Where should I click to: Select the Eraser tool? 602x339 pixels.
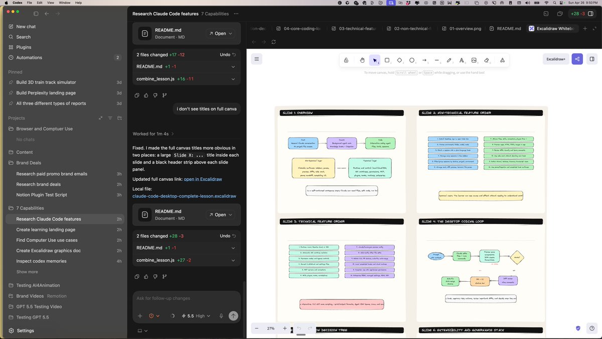(486, 60)
